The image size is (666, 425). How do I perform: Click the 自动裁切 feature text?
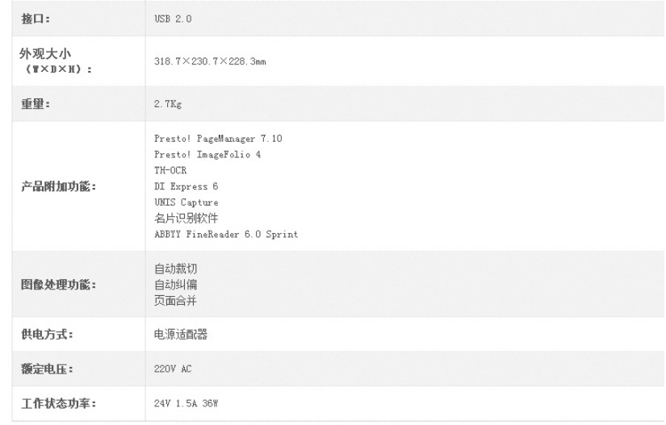[x=175, y=269]
